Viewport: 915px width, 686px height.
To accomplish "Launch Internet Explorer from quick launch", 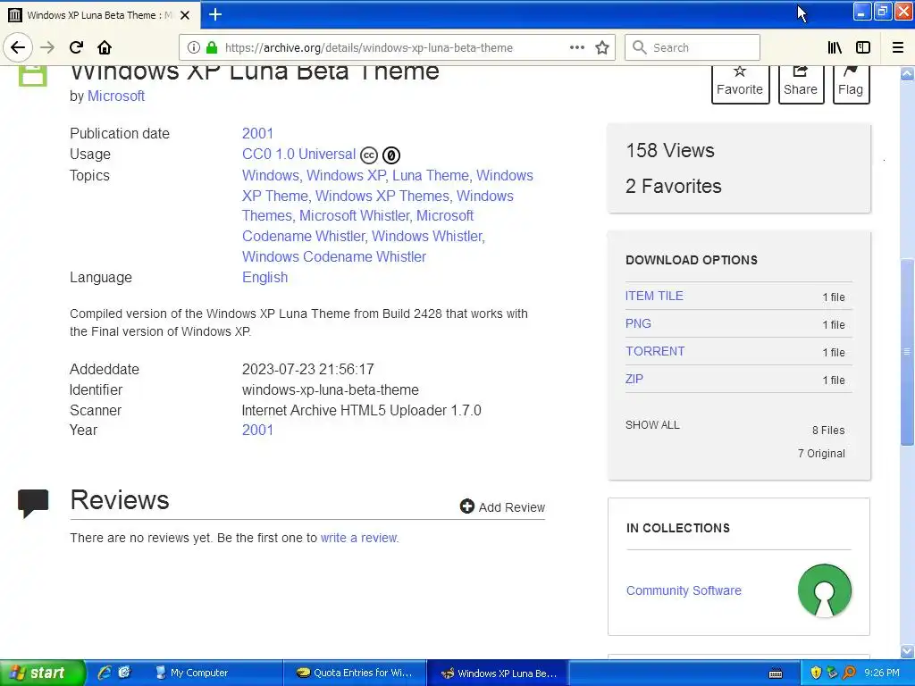I will (105, 673).
